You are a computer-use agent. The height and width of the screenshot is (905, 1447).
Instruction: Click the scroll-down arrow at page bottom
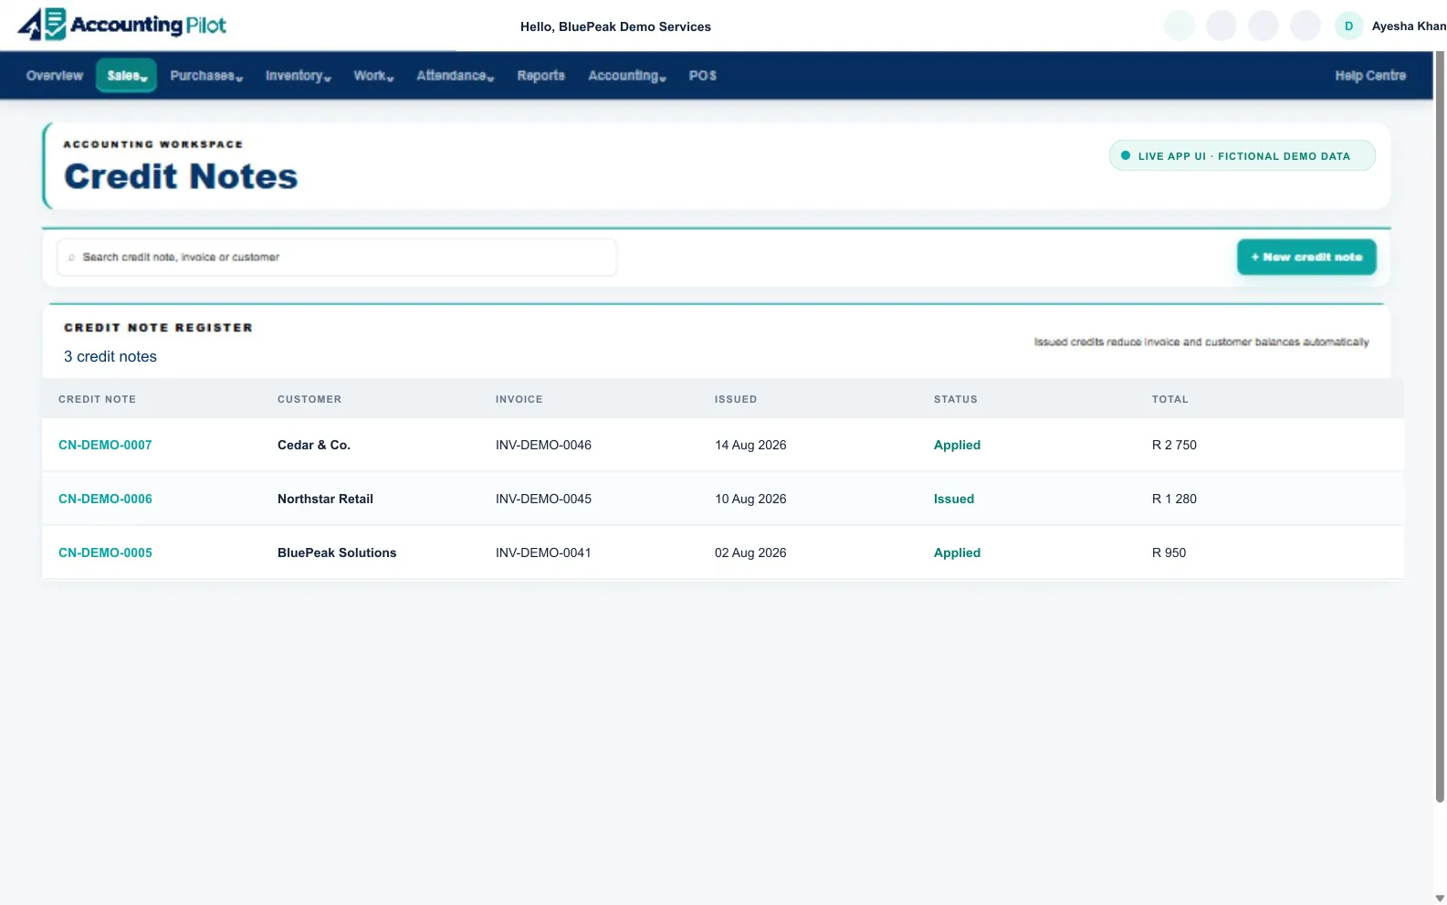[1440, 899]
